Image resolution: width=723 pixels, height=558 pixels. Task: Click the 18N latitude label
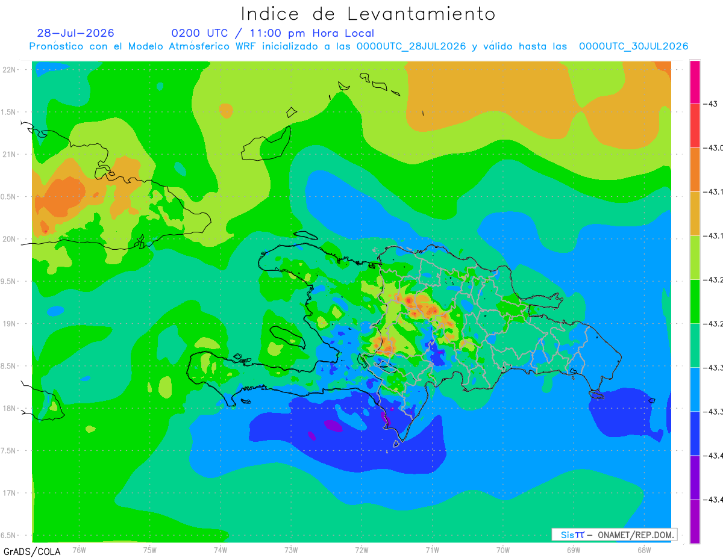[x=10, y=409]
